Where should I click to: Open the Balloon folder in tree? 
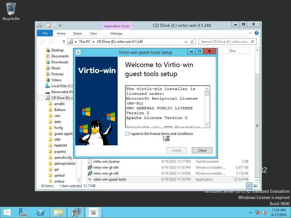click(x=60, y=110)
